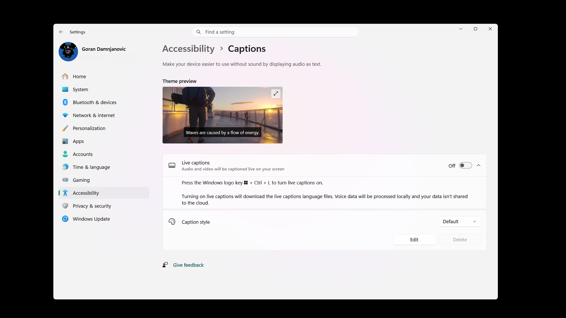
Task: Click the user profile avatar
Action: [68, 52]
